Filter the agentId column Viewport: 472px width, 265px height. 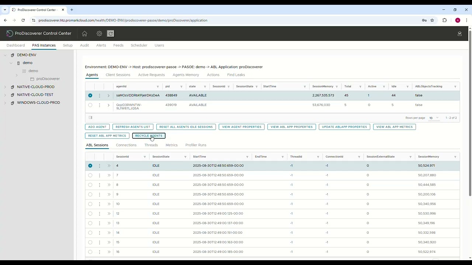click(x=157, y=86)
